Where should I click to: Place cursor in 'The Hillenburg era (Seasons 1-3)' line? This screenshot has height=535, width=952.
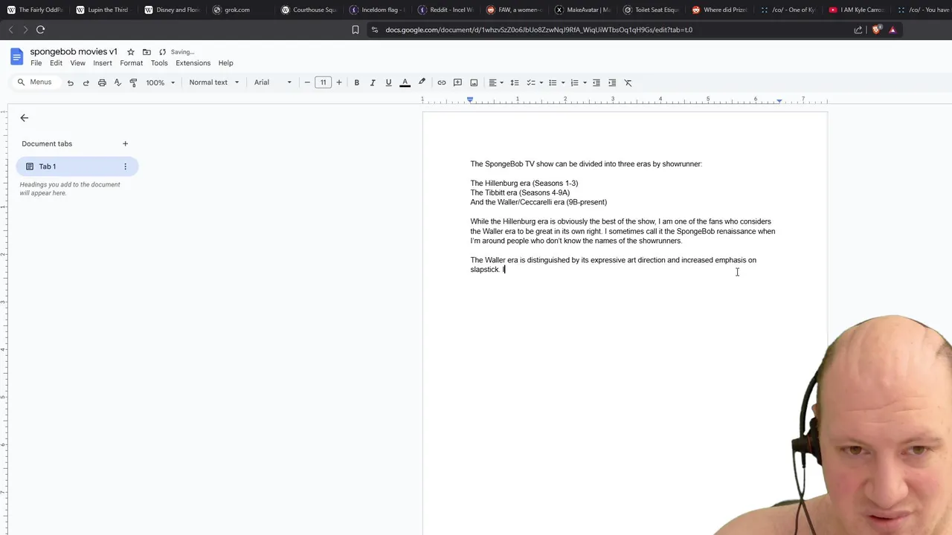[x=524, y=184]
